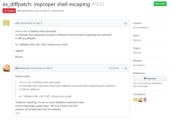
Task: Add emoji reaction to eti1's comment
Action: (125, 23)
